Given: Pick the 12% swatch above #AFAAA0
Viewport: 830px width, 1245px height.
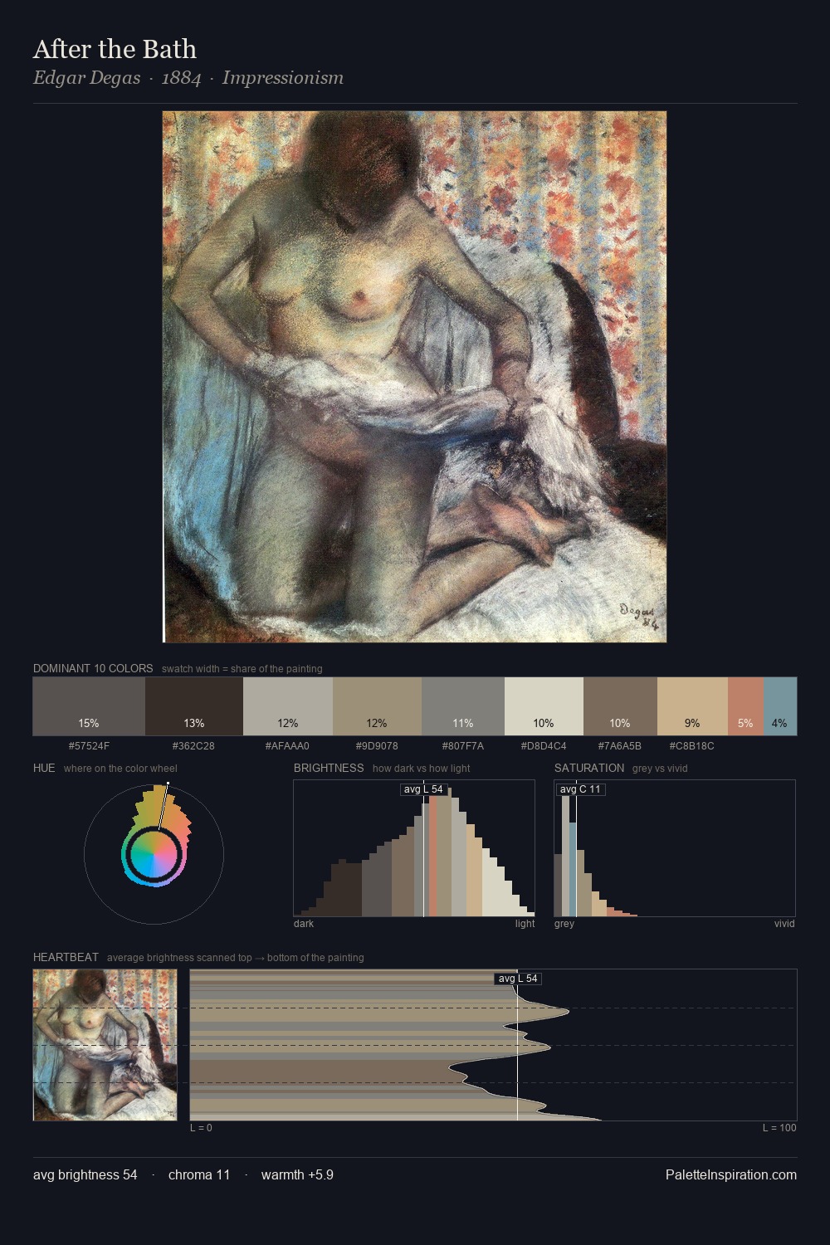Looking at the screenshot, I should tap(288, 706).
